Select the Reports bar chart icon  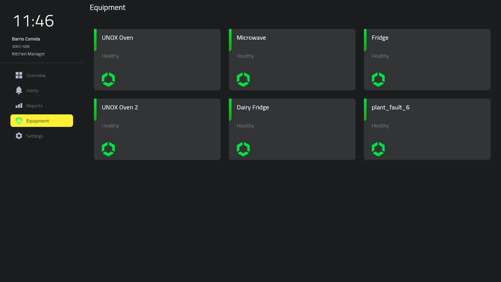pos(19,105)
